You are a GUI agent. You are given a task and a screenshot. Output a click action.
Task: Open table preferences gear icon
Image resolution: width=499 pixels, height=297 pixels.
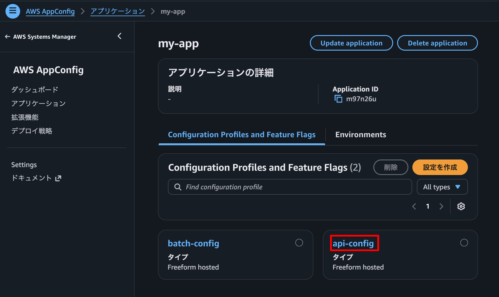(461, 206)
